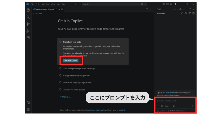Close the Walkthrough: Setup VS Code tab
Viewport: 221px width, 115px height.
(62, 9)
